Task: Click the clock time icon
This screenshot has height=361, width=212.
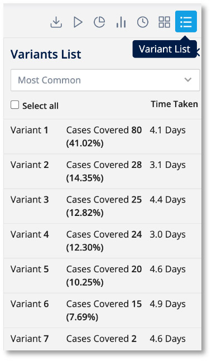Action: click(x=143, y=22)
